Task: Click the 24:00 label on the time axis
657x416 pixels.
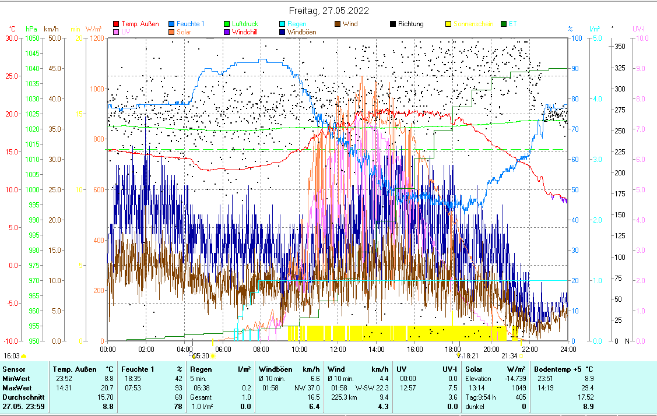Action: 568,350
